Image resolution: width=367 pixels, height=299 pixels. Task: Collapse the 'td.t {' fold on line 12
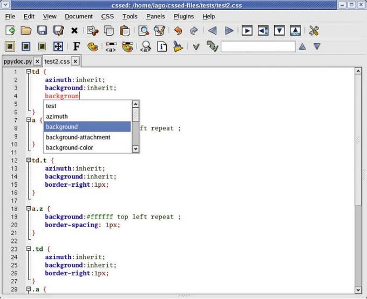[29, 160]
